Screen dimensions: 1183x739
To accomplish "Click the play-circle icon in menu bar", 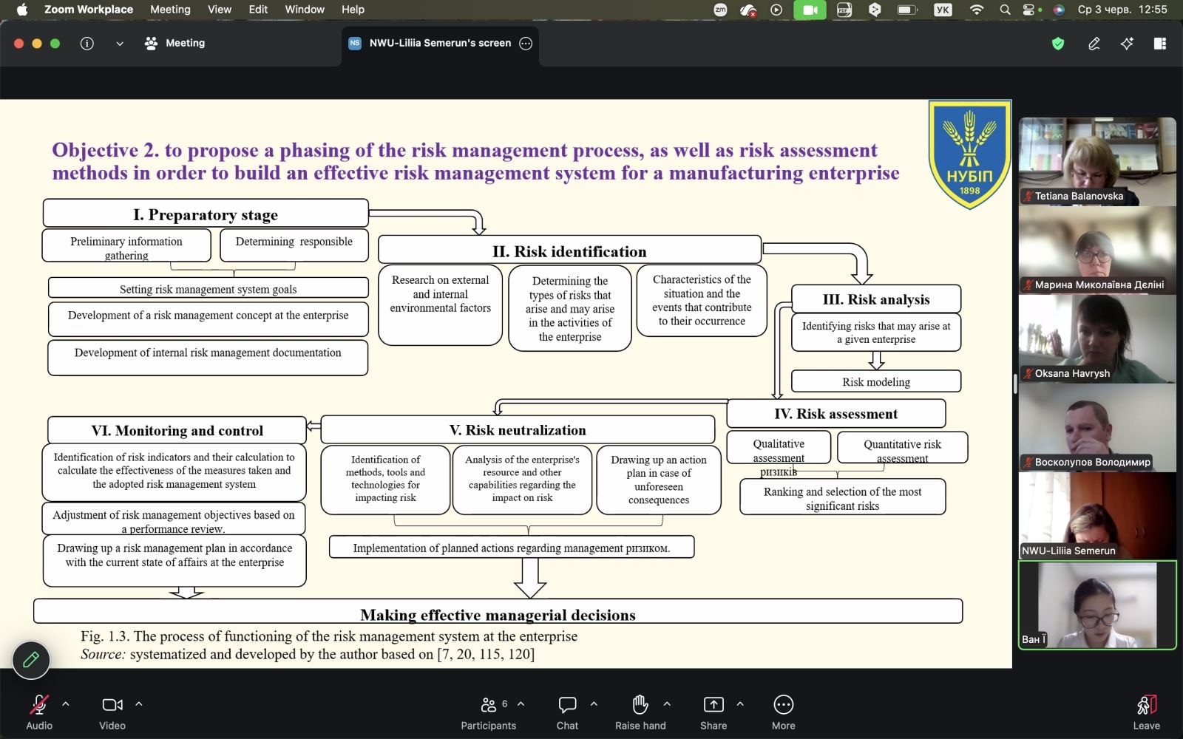I will (776, 10).
